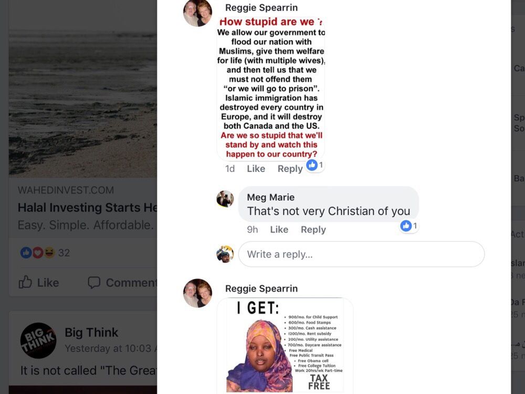Click the Comment speech bubble icon
525x394 pixels.
(94, 283)
